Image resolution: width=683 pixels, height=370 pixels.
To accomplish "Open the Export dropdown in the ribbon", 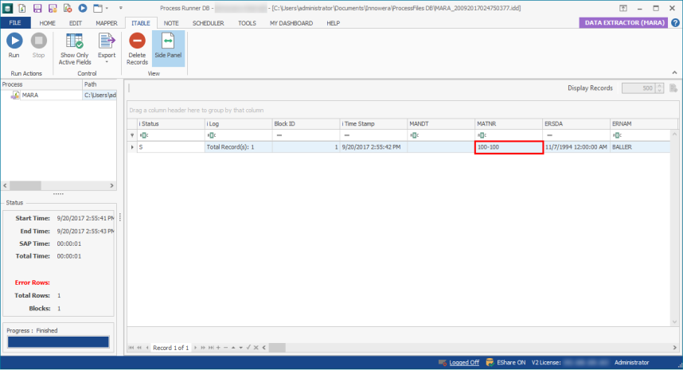I will point(107,49).
